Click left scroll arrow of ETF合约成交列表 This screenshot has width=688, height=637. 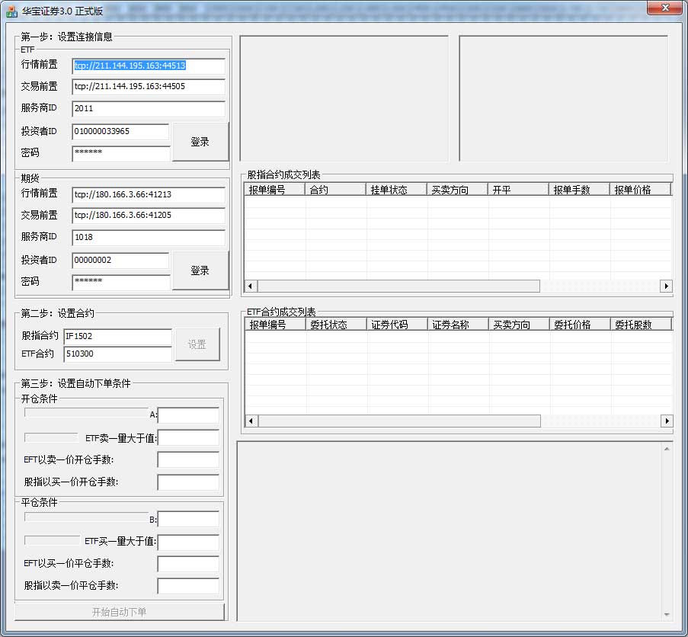click(252, 421)
